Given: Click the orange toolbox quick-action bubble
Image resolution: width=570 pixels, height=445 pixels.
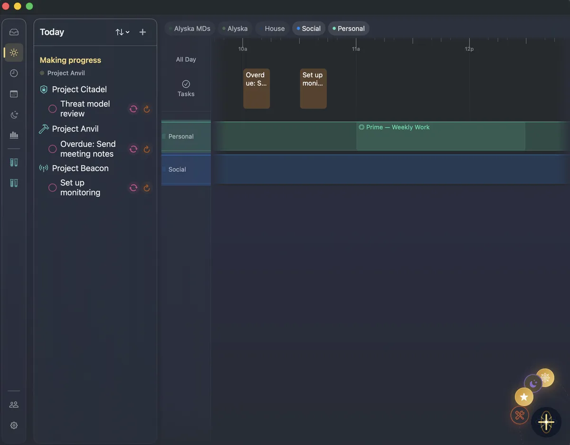Looking at the screenshot, I should (x=519, y=415).
